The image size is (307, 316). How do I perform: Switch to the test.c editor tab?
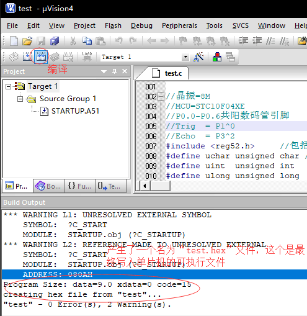click(x=167, y=73)
